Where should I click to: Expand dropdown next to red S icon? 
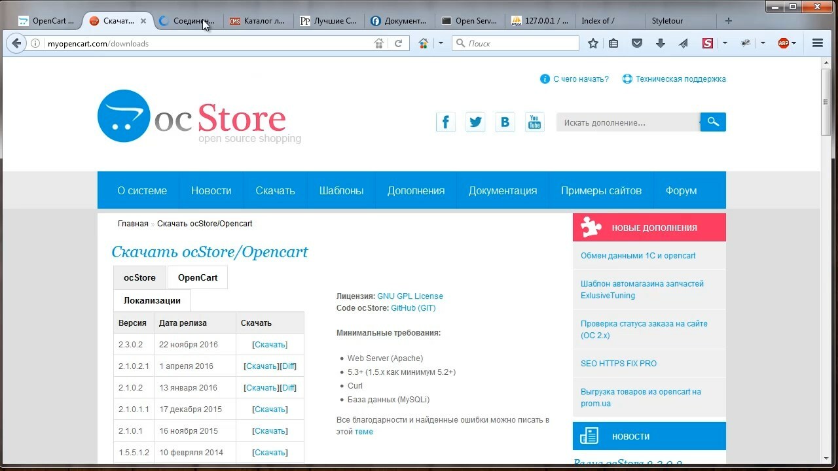pos(725,44)
